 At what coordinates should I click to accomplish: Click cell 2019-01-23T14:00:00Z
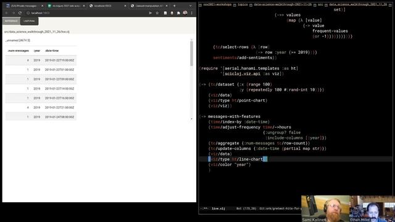coord(59,89)
